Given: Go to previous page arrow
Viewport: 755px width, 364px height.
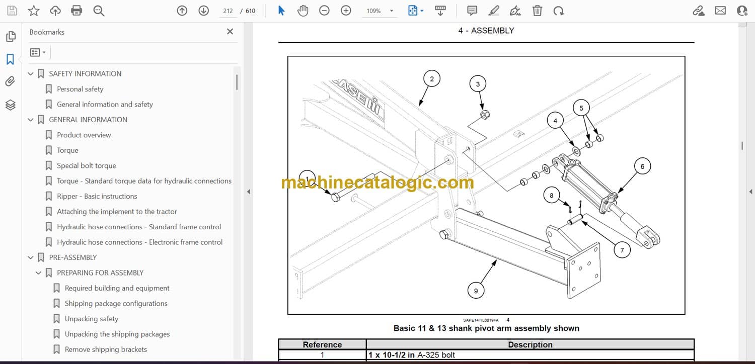Looking at the screenshot, I should [182, 11].
